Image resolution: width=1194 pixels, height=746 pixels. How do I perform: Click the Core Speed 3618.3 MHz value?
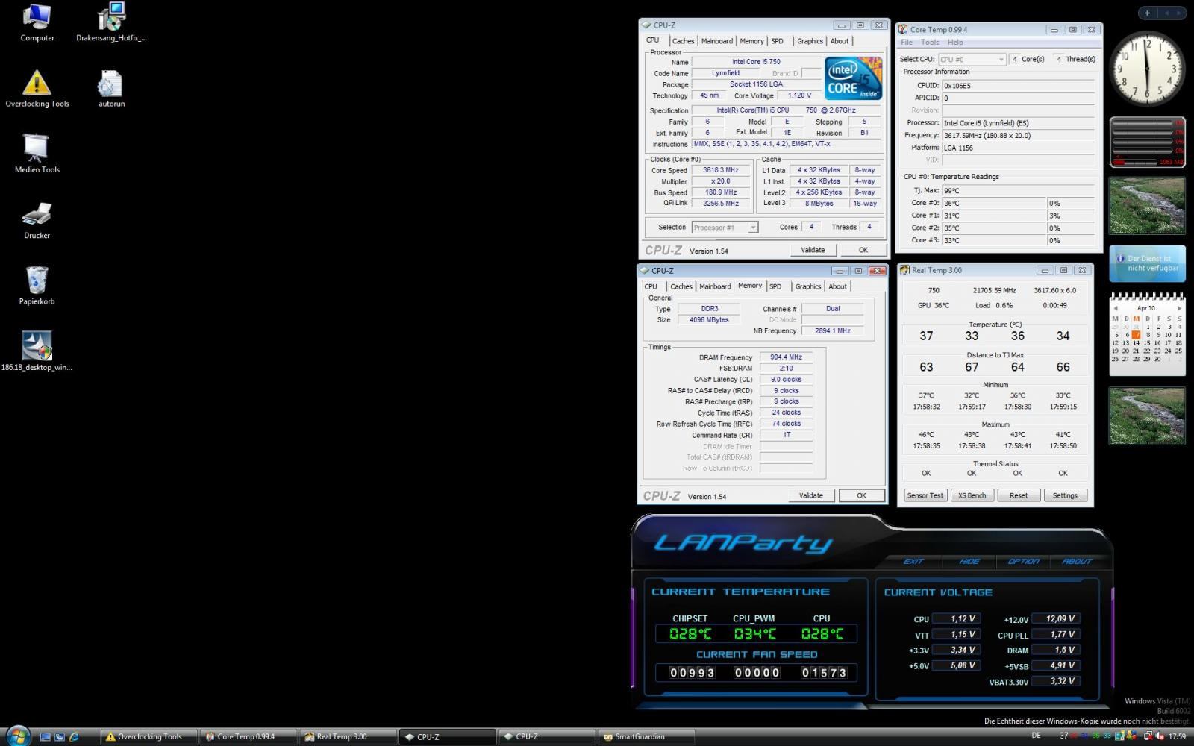click(x=720, y=170)
